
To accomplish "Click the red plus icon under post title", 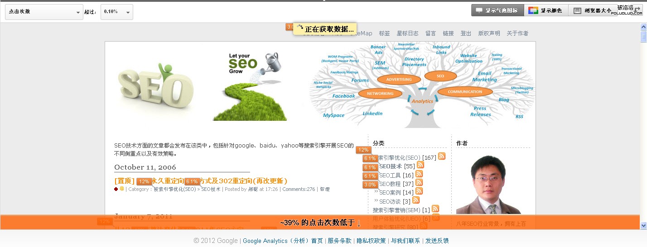I will coord(116,189).
